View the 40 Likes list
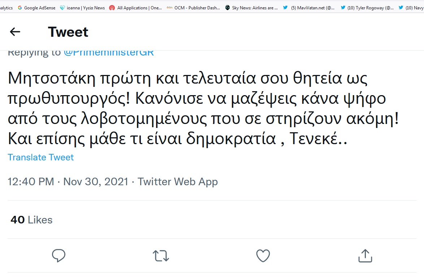 tap(31, 220)
